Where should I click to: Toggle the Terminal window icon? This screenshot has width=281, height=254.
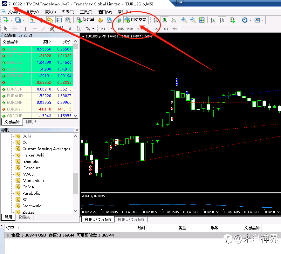click(x=59, y=20)
